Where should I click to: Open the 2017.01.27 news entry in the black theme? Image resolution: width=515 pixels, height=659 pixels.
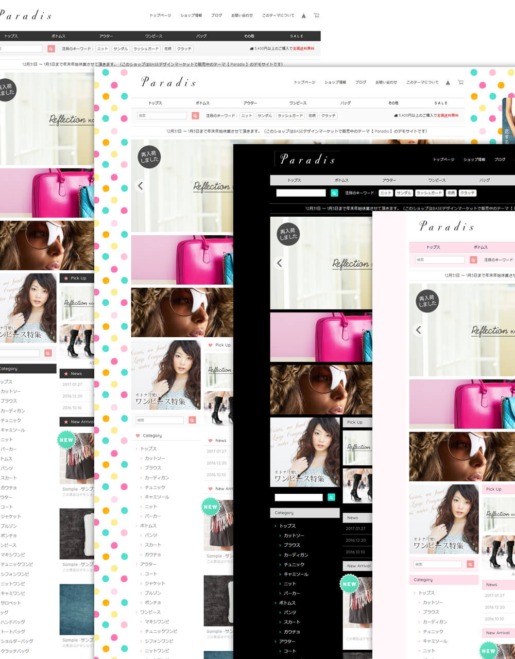click(355, 529)
